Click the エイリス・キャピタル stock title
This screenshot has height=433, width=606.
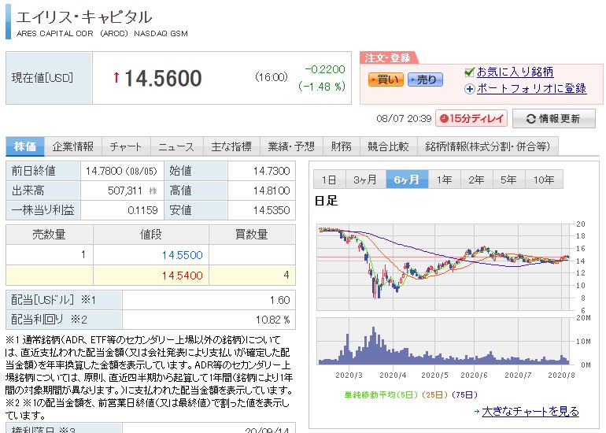[x=84, y=17]
